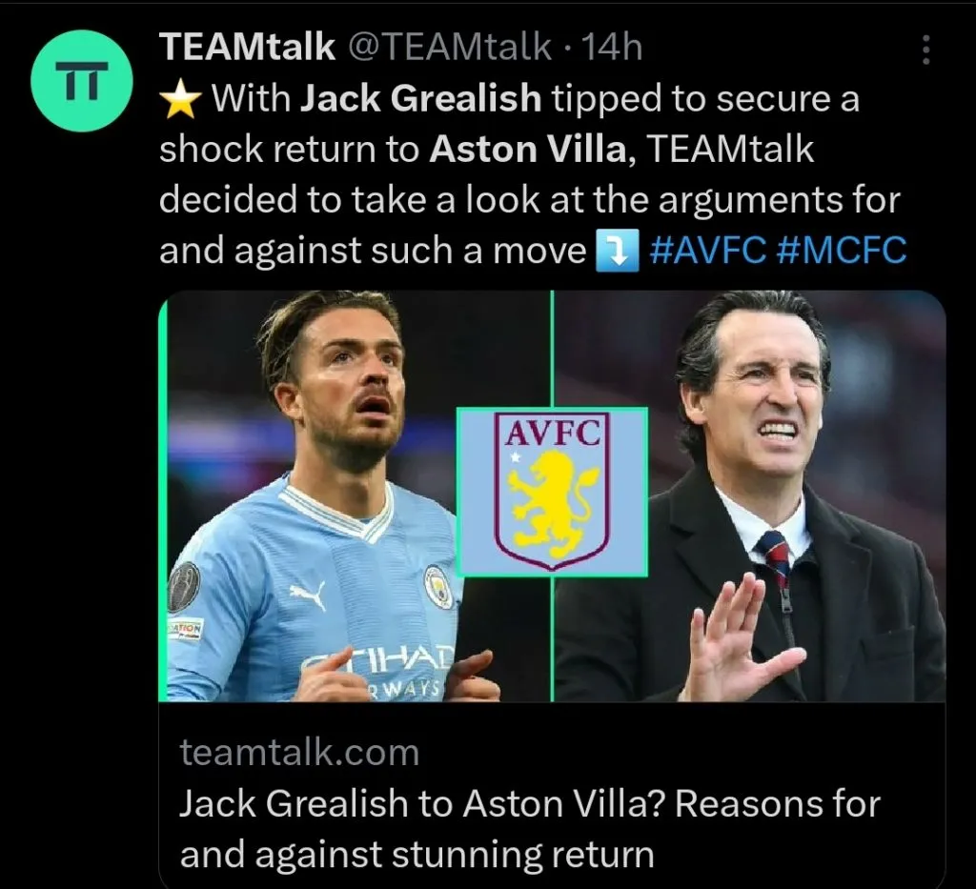Click the TEAMtalk display name
The width and height of the screenshot is (976, 889).
point(247,48)
